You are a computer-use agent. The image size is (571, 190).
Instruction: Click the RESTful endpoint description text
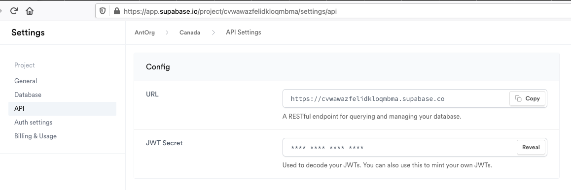tap(372, 117)
